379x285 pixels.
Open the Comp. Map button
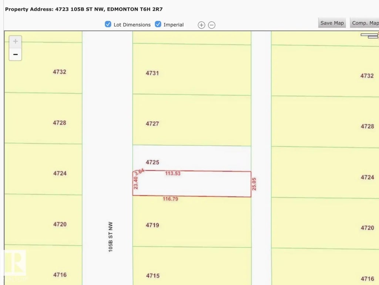365,23
